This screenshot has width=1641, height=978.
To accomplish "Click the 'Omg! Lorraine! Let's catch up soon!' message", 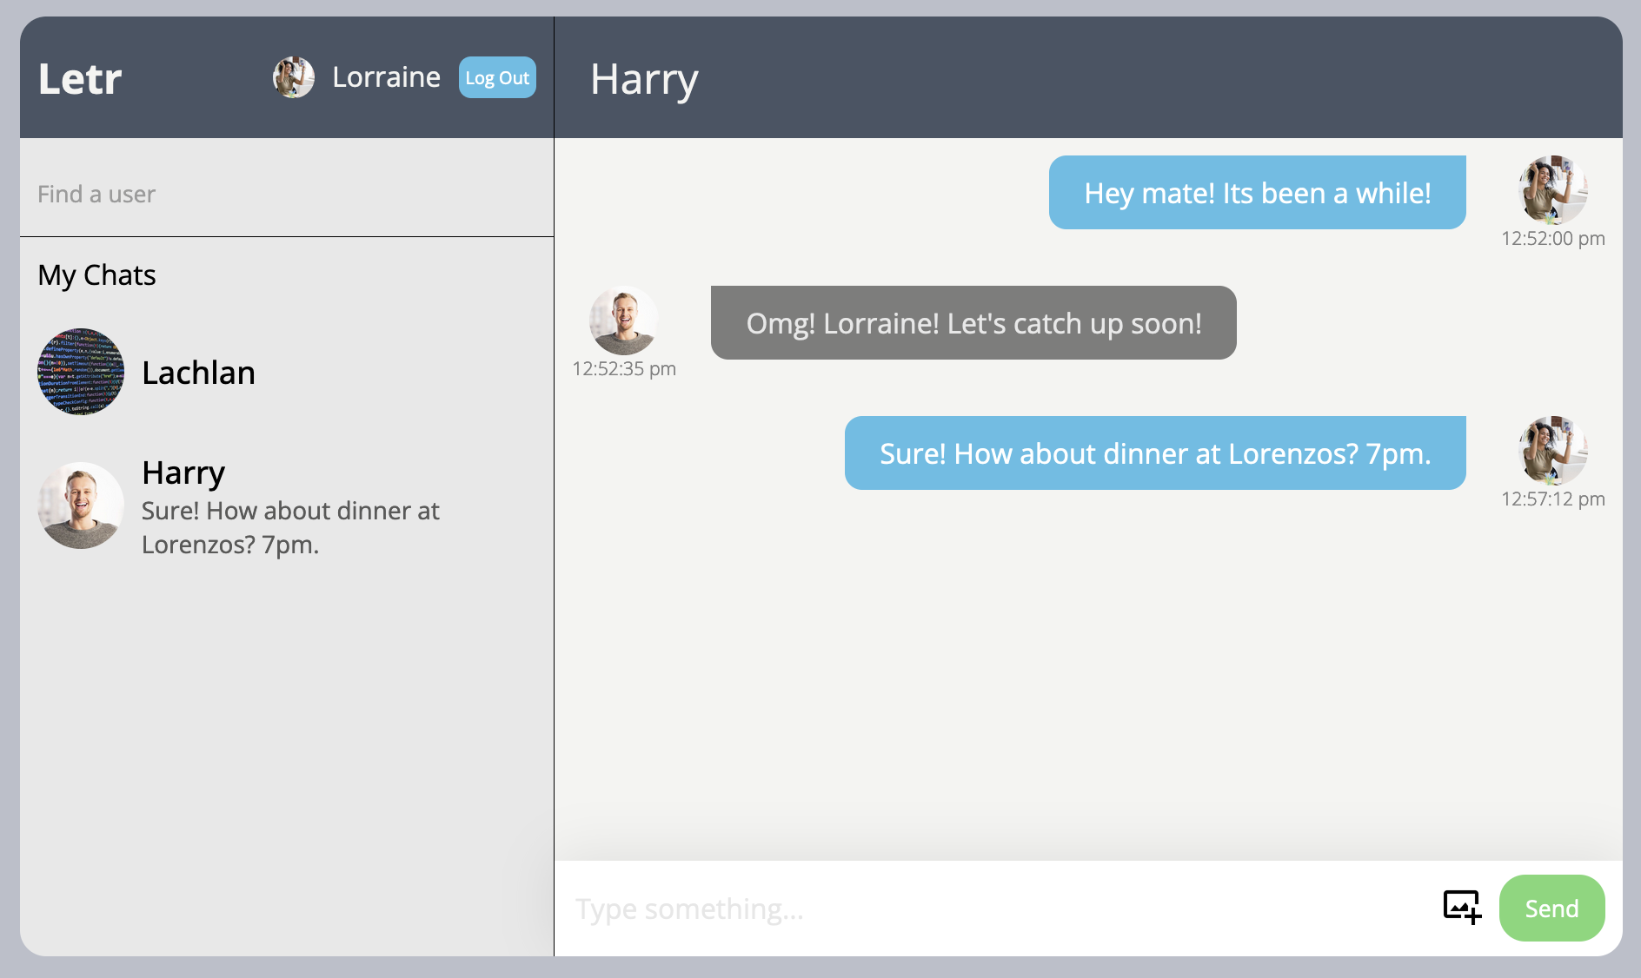I will (973, 323).
